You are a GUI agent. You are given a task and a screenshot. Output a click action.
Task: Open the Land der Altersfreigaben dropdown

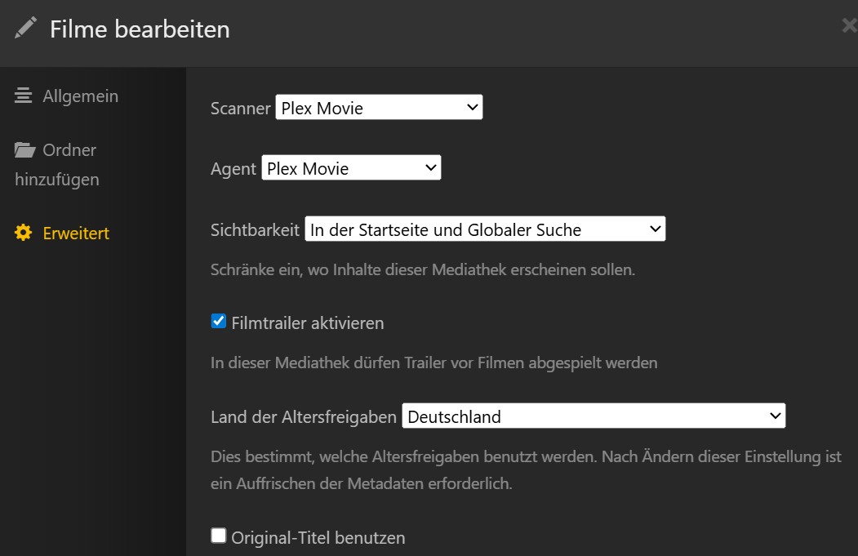point(593,416)
